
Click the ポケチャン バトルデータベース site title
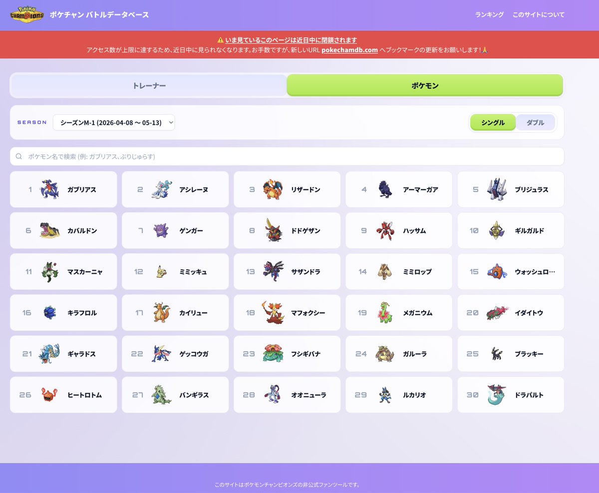(x=99, y=15)
